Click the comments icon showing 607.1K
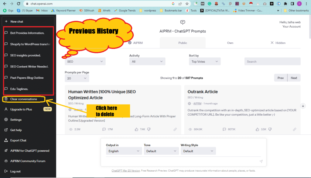This screenshot has width=311, height=178. click(x=224, y=129)
